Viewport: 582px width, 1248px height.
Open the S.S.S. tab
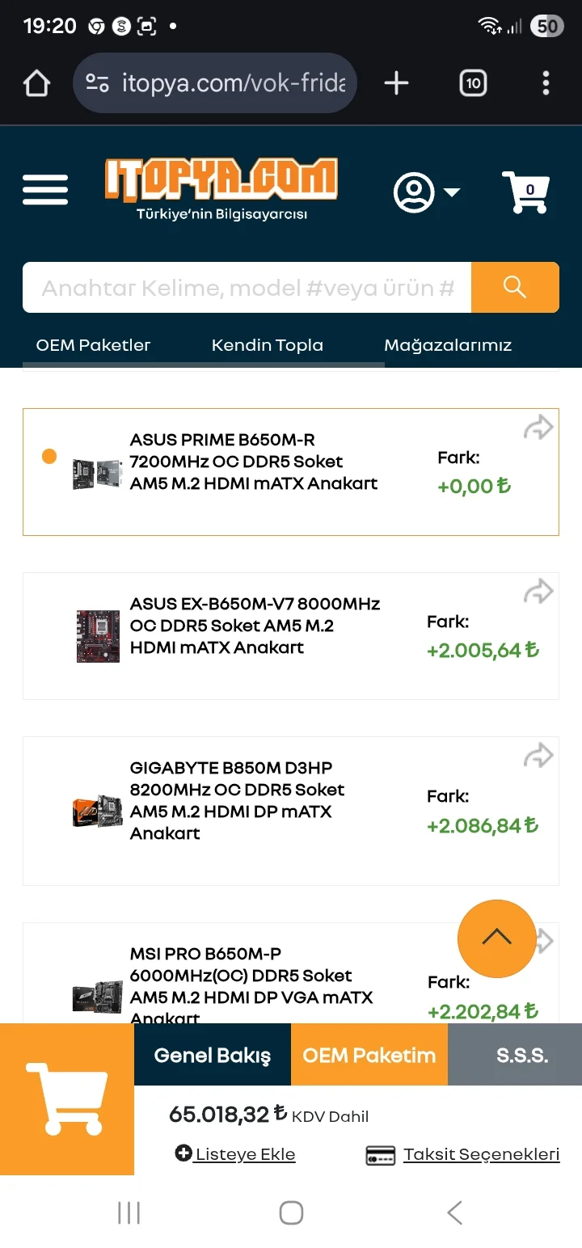(521, 1055)
